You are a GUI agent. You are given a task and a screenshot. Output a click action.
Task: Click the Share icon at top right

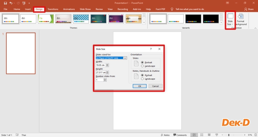pyautogui.click(x=249, y=9)
